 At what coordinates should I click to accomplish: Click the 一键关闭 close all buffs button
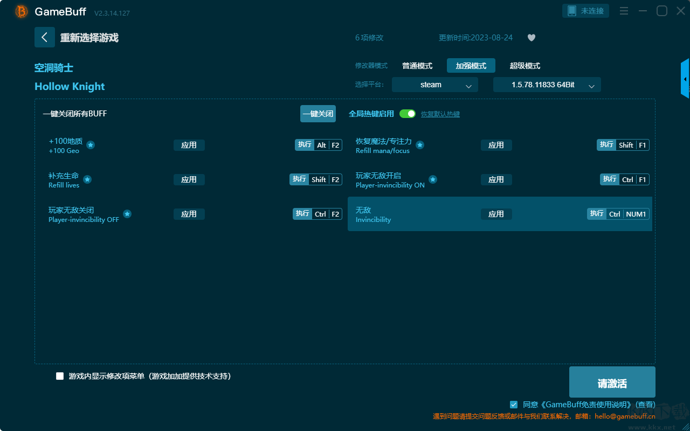(318, 114)
